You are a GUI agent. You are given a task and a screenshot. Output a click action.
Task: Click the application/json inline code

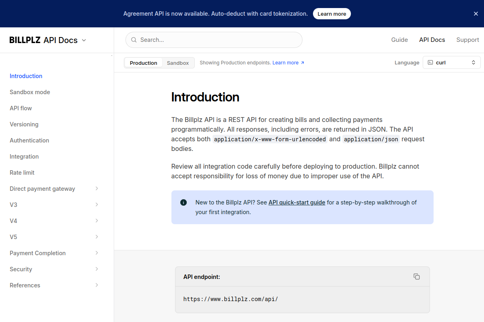click(371, 139)
